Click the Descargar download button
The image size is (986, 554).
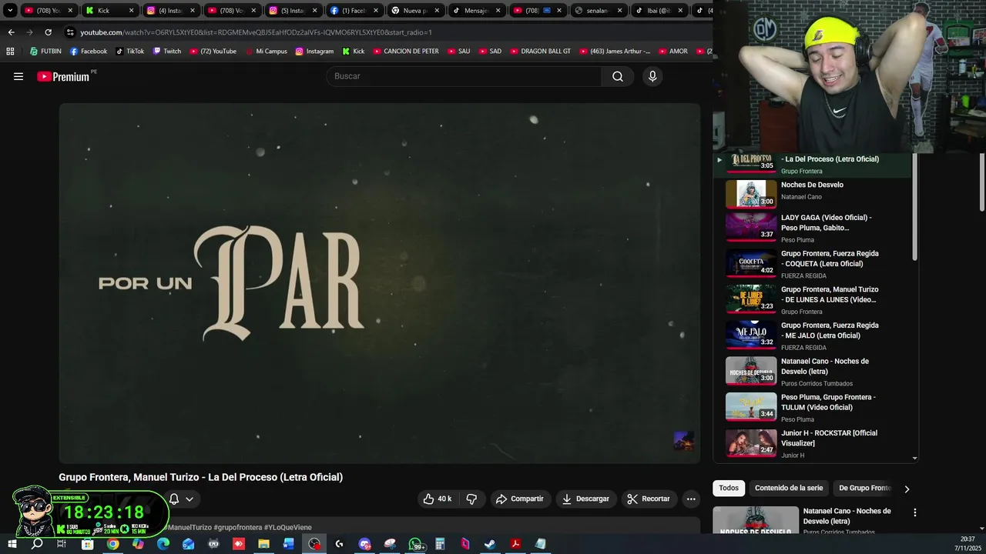coord(585,499)
